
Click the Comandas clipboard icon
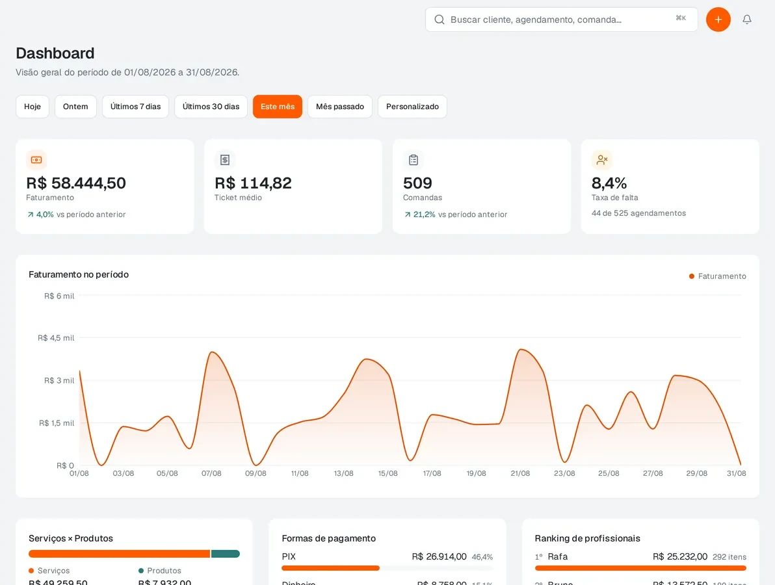pos(414,160)
